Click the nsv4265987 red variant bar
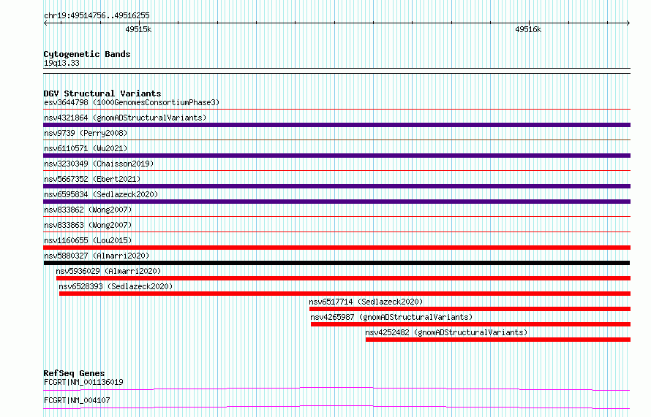The image size is (651, 417). click(470, 324)
